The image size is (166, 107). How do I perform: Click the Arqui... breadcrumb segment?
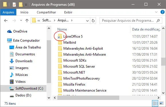point(63,20)
